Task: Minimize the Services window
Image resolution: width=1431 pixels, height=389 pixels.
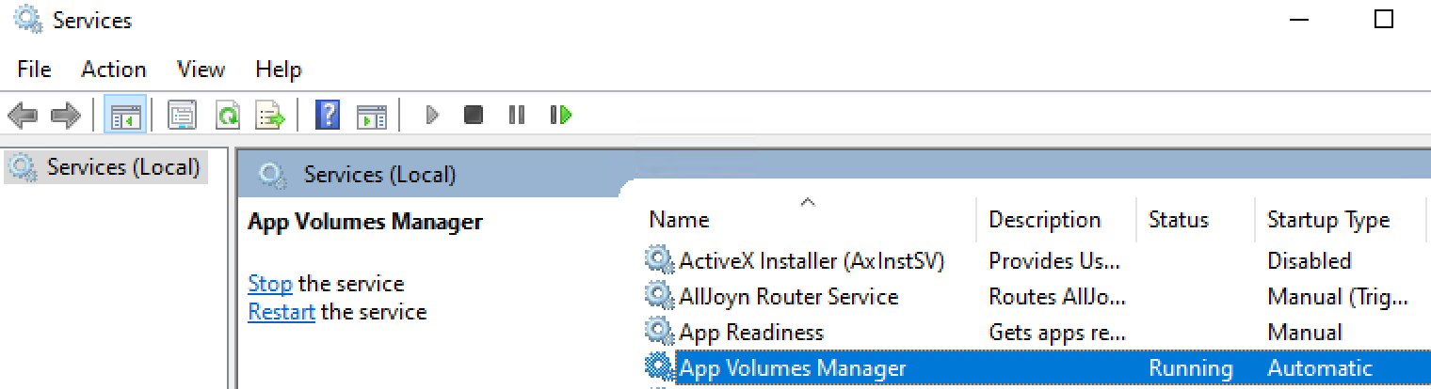Action: pos(1298,19)
